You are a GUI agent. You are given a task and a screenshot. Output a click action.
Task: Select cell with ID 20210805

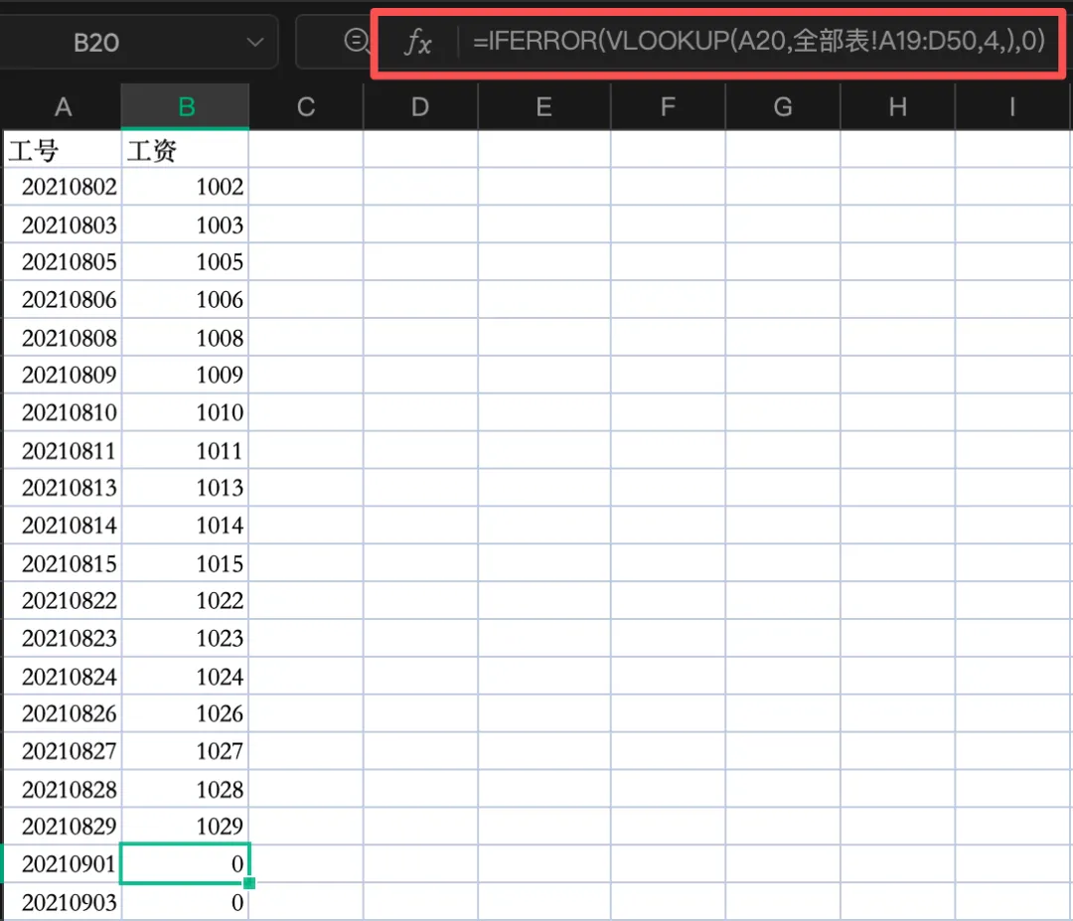click(63, 261)
